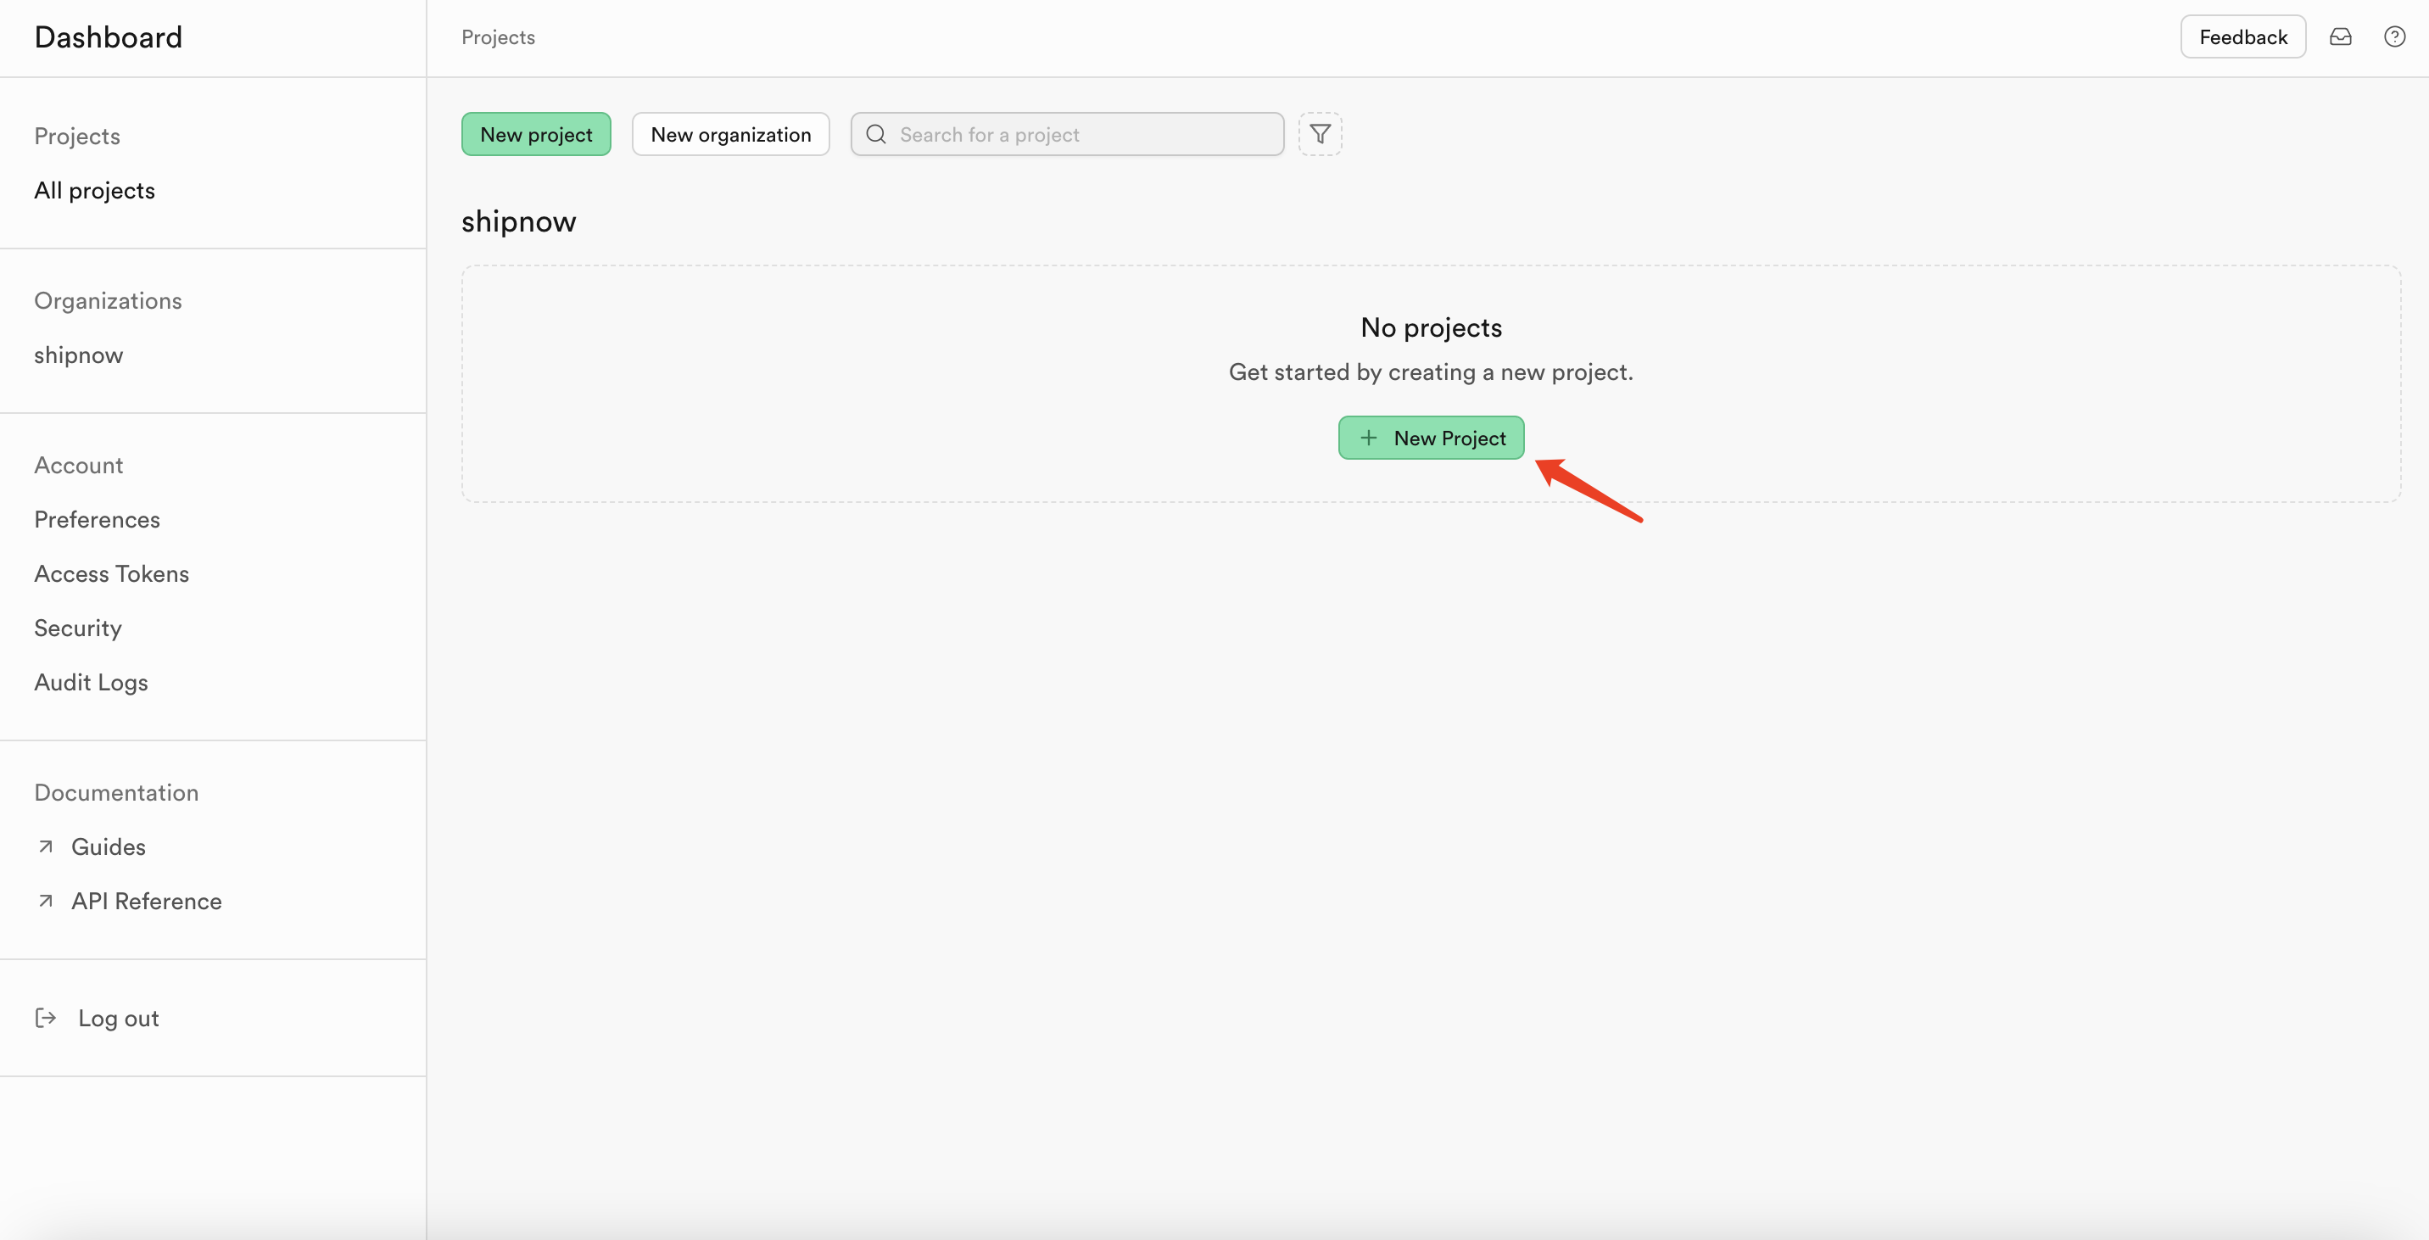The width and height of the screenshot is (2429, 1240).
Task: Click the New organization button
Action: tap(730, 135)
